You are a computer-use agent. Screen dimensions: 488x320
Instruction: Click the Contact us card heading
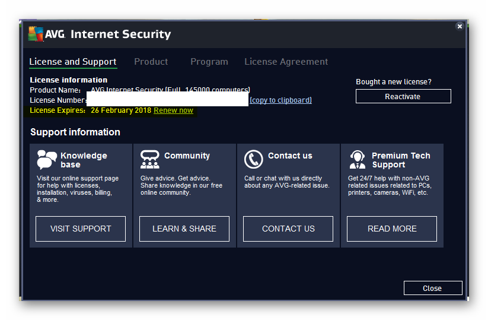(x=290, y=156)
